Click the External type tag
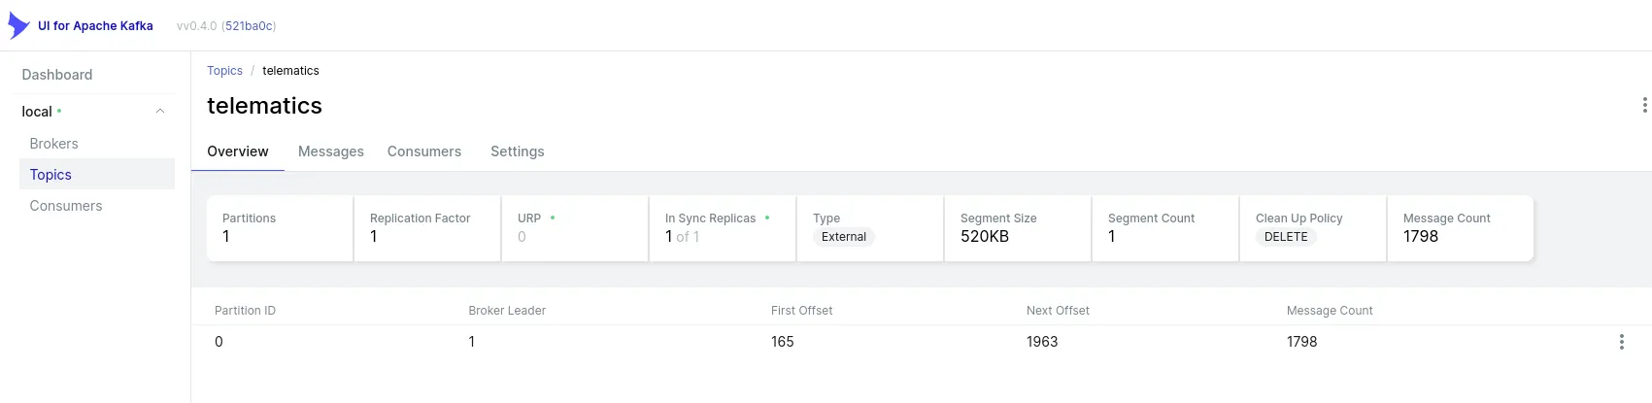 coord(843,237)
